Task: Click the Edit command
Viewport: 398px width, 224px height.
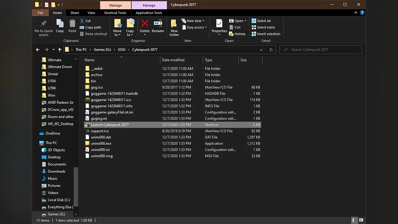Action: (x=235, y=27)
